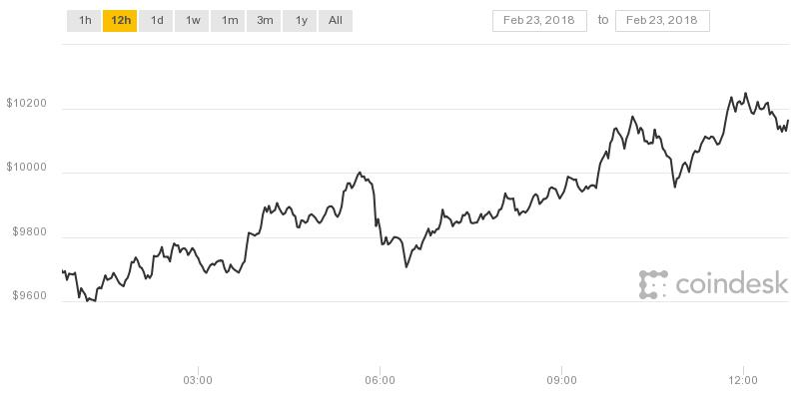Click the 09:00 time axis label

[x=561, y=380]
